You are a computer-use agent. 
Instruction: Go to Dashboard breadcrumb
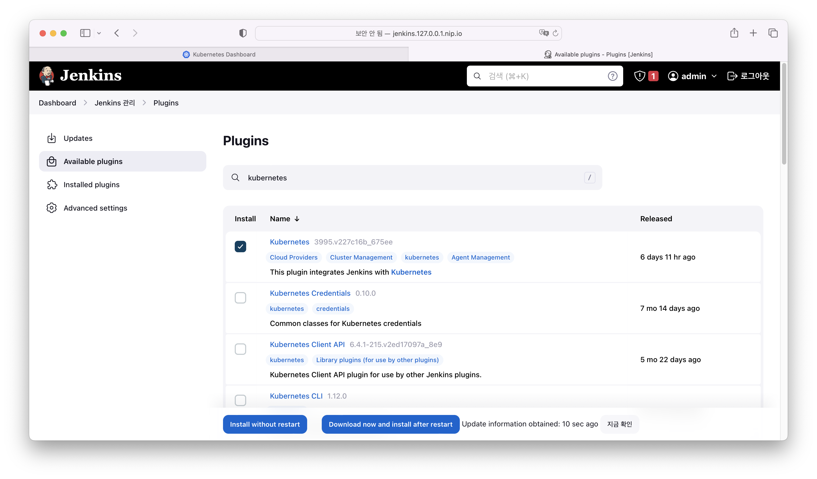[57, 103]
